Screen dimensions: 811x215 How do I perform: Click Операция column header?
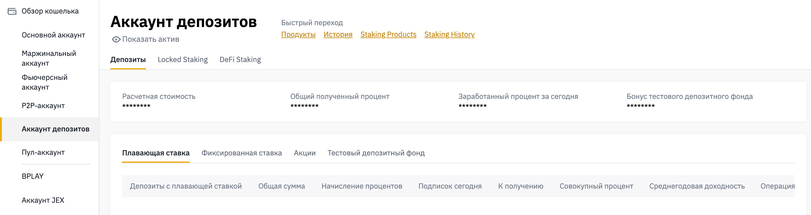click(x=778, y=186)
